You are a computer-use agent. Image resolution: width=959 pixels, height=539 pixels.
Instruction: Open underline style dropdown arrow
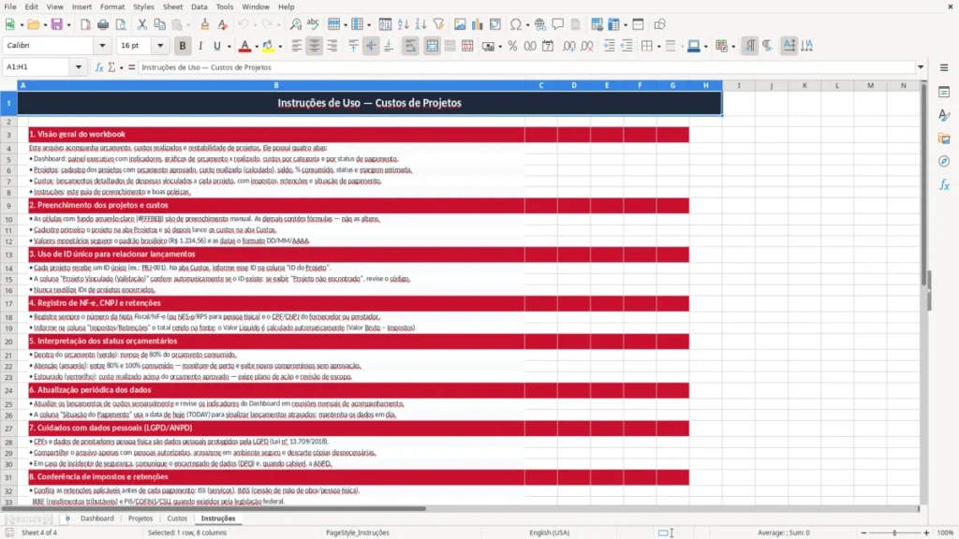tap(229, 47)
